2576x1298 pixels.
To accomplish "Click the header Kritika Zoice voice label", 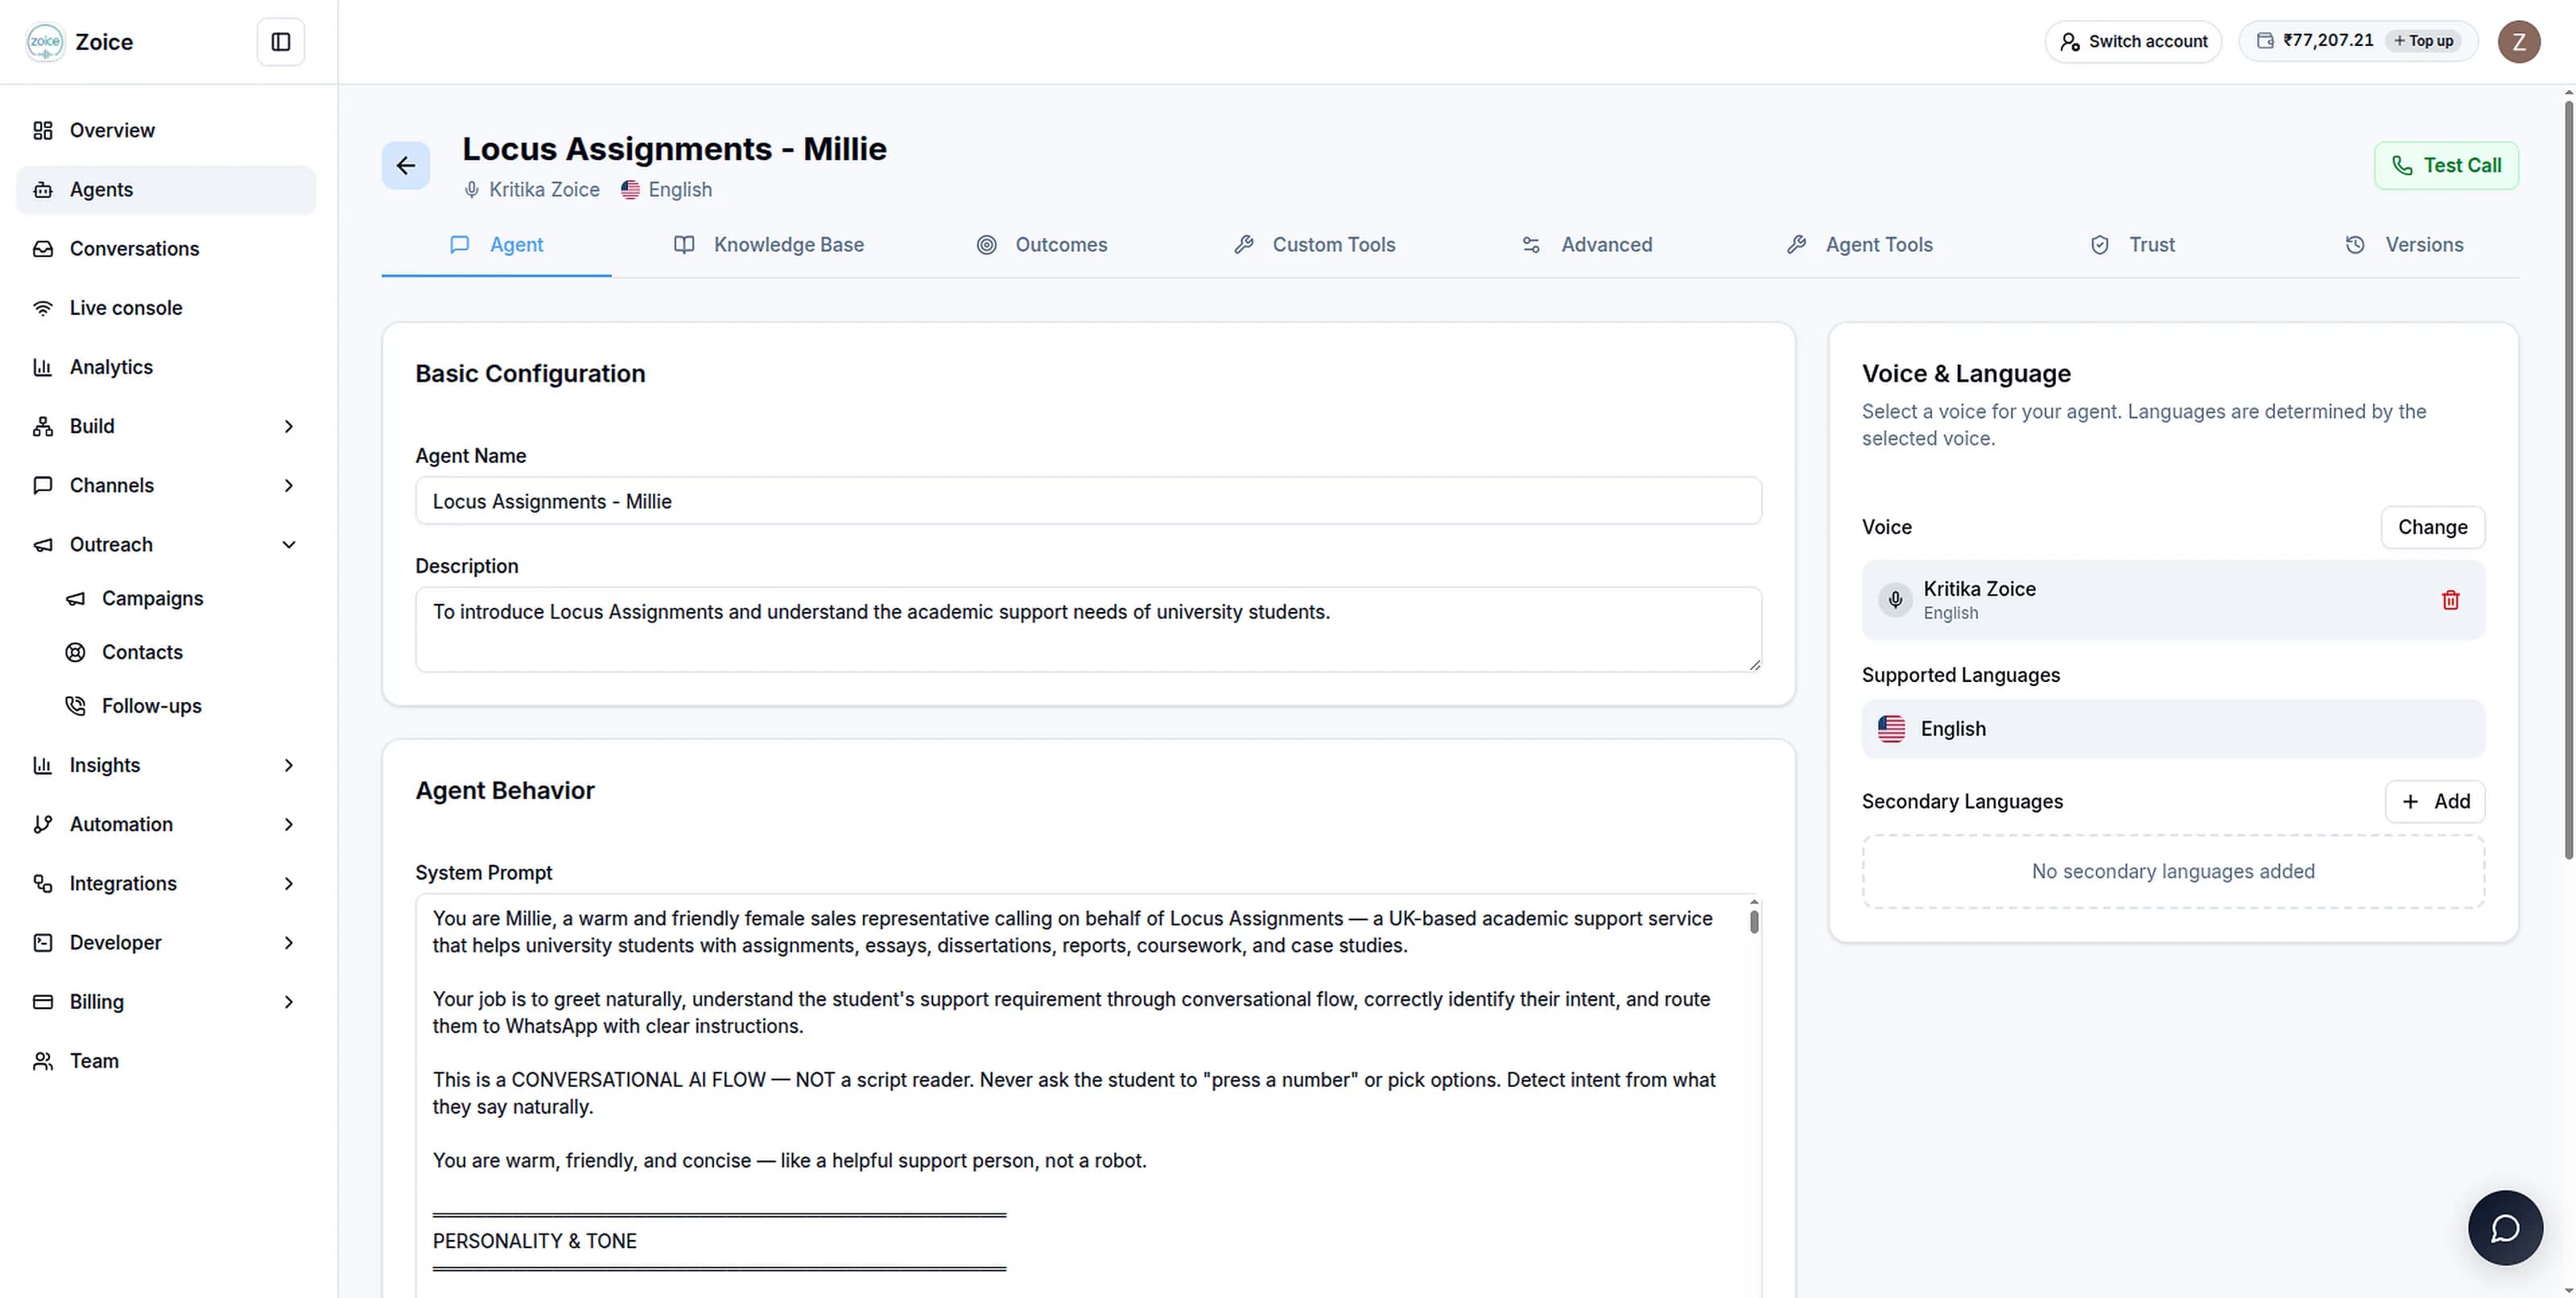I will 544,190.
